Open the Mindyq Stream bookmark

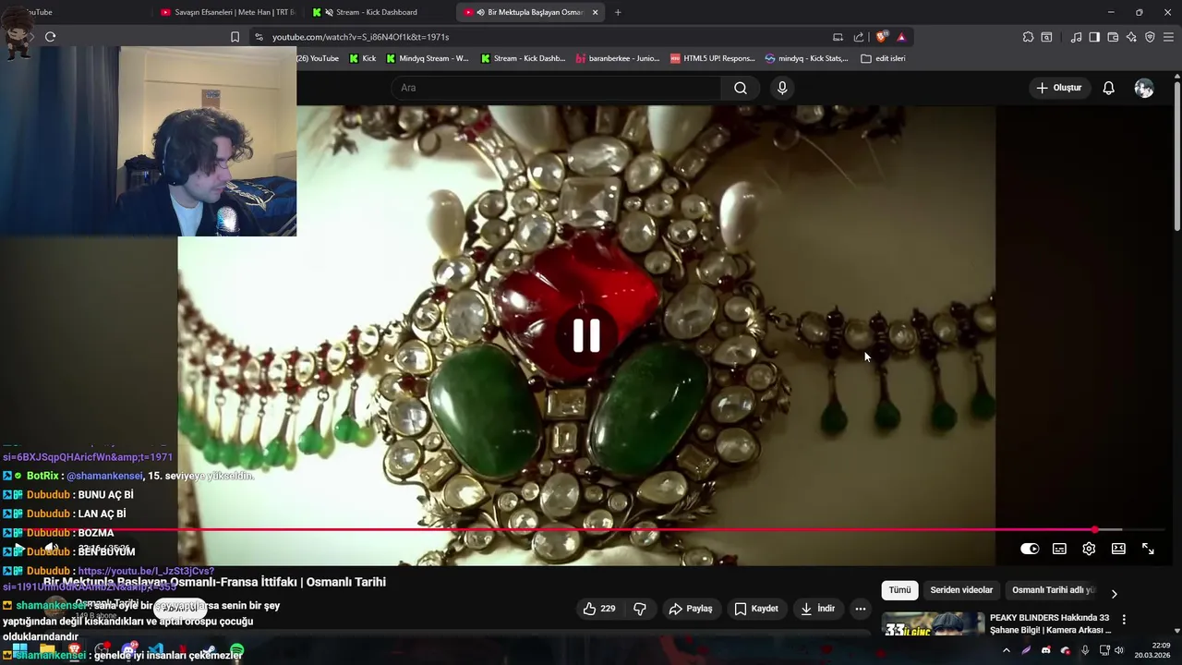pos(428,58)
